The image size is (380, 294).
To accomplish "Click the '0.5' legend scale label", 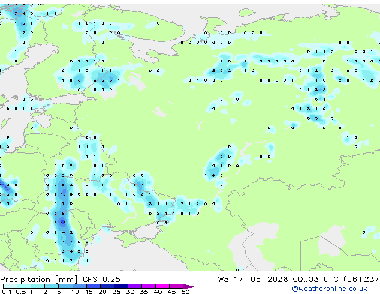I will 20,292.
